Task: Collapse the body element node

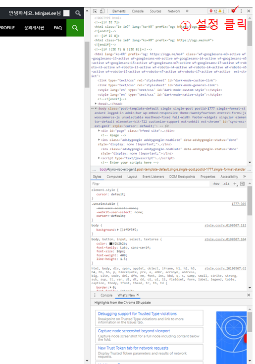Action: click(96, 109)
